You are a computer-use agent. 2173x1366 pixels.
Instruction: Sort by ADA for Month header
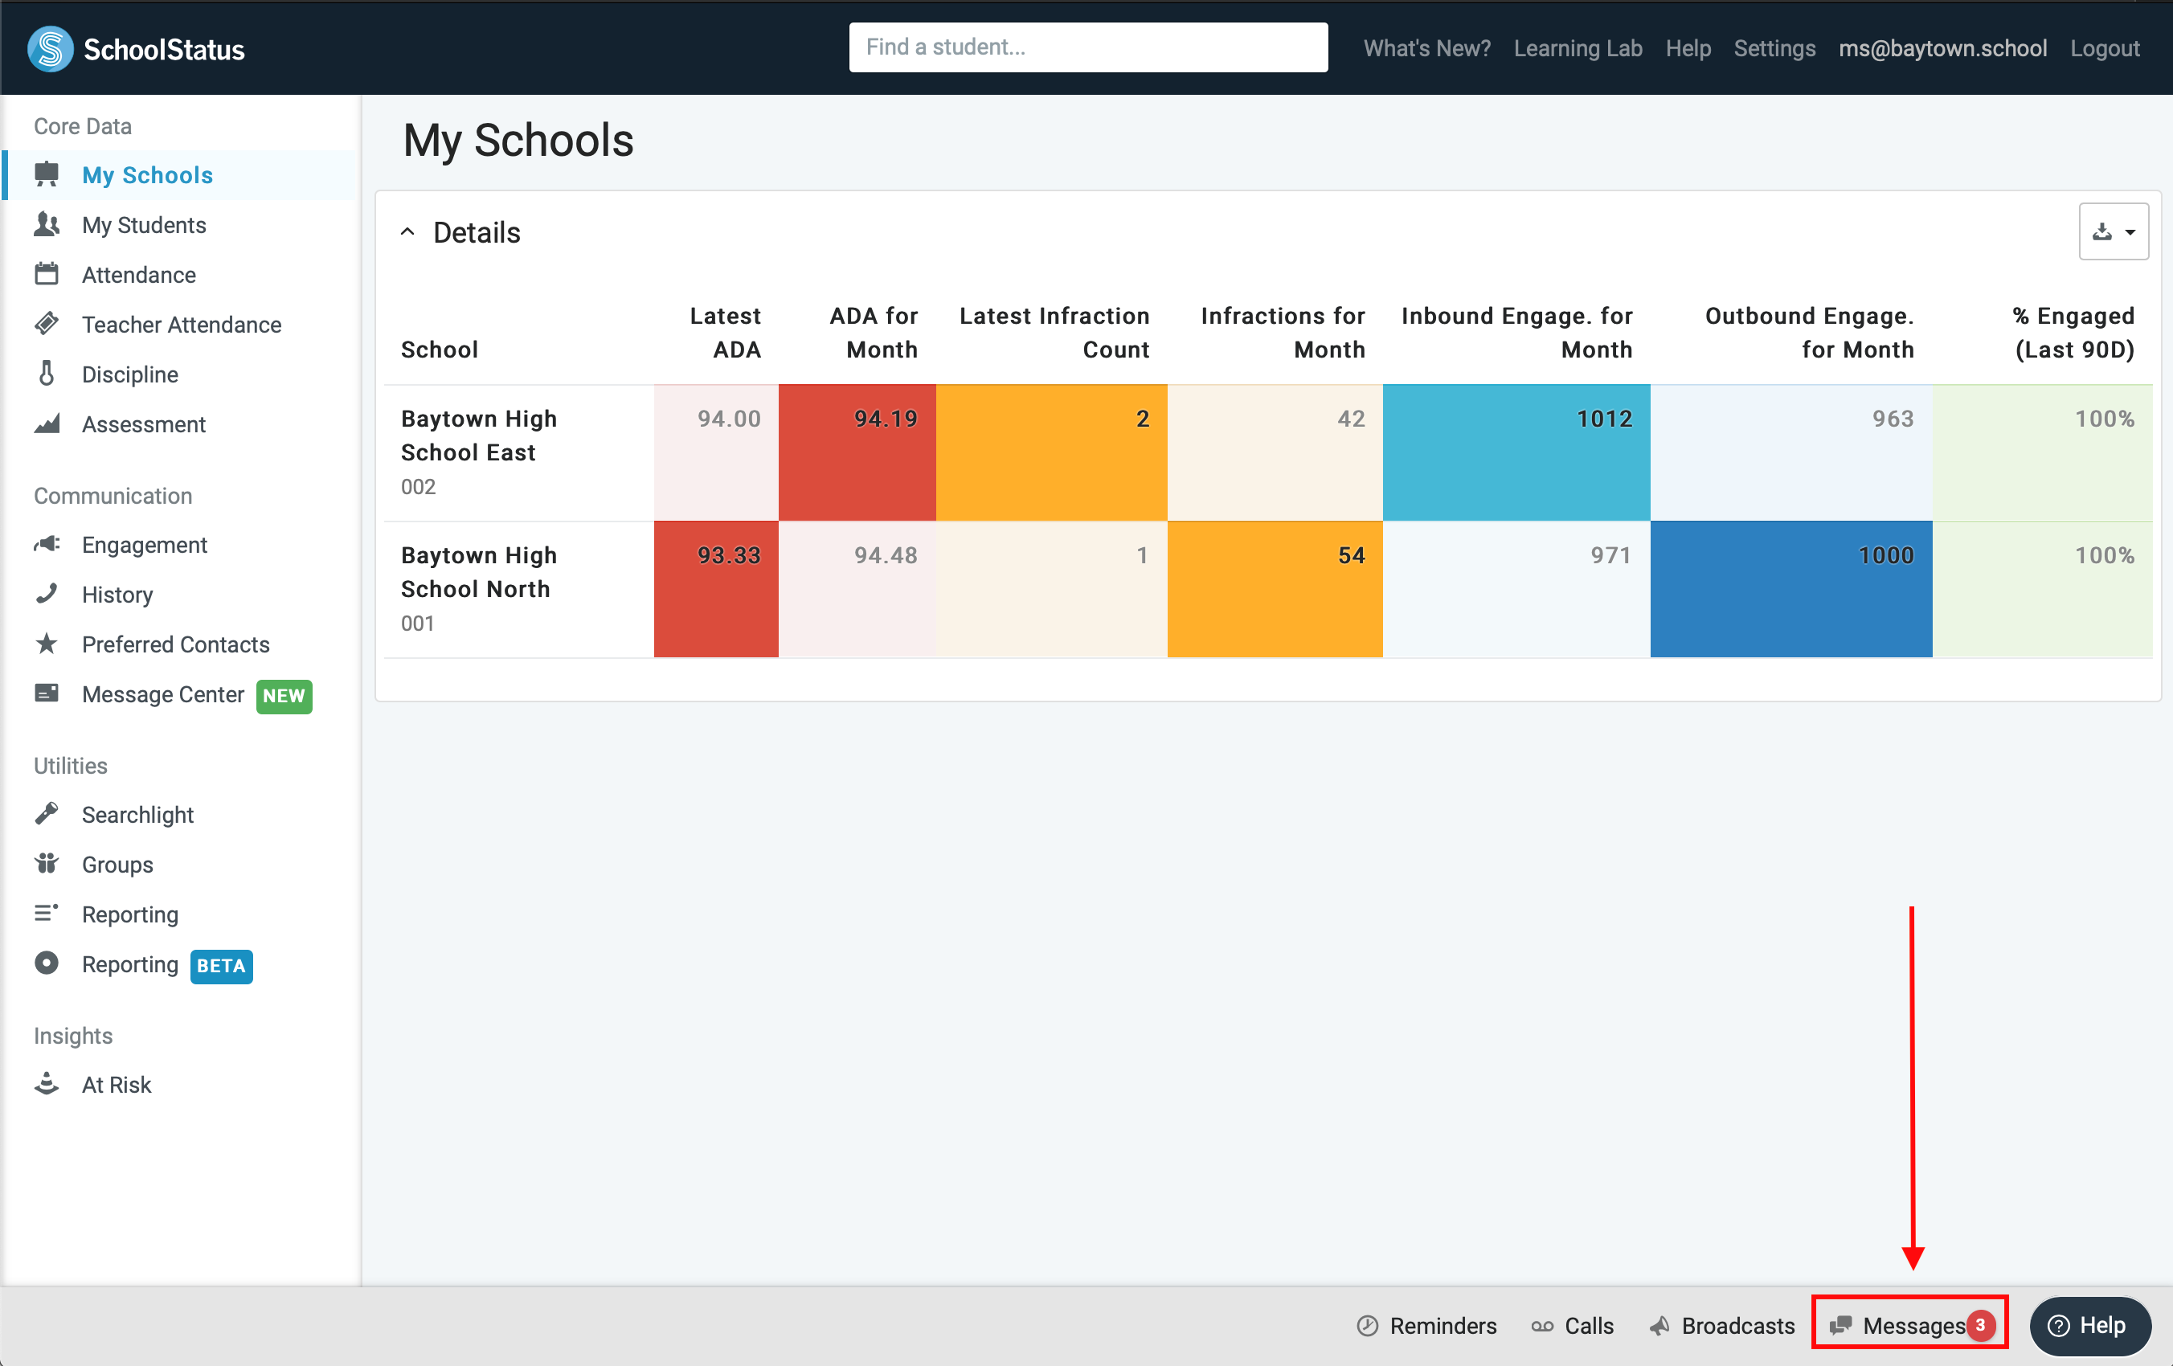point(874,332)
